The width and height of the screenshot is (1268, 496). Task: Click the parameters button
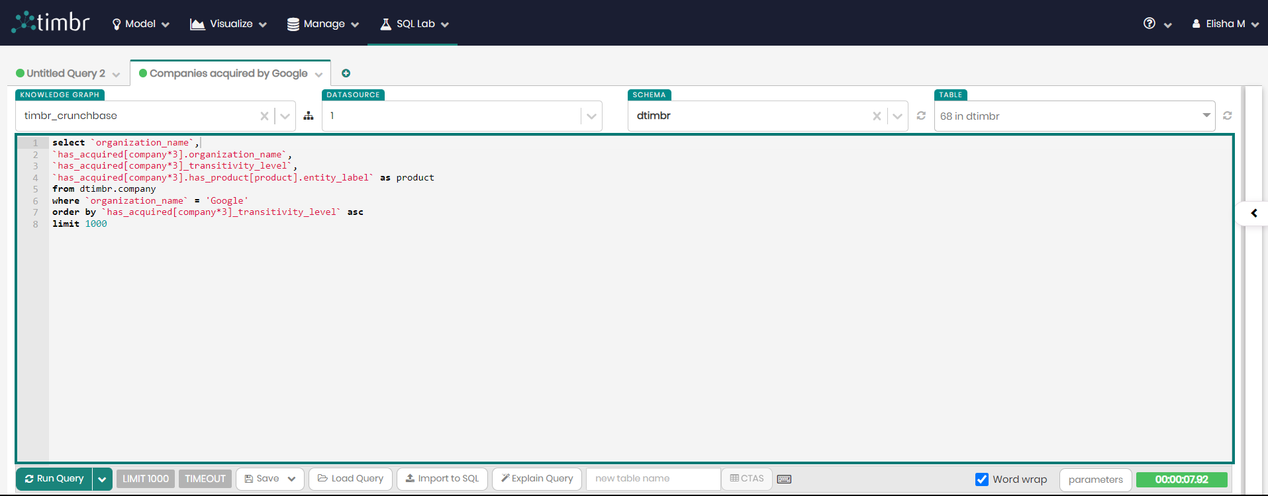click(x=1095, y=479)
